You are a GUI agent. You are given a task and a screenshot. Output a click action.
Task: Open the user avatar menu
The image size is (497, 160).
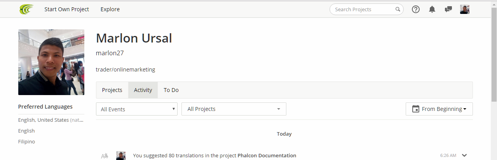pyautogui.click(x=465, y=9)
